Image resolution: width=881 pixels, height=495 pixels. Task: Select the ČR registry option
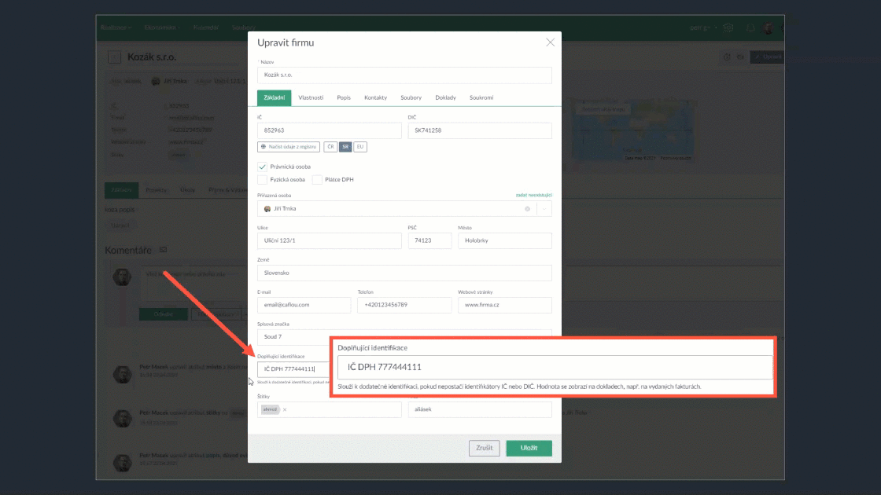click(x=331, y=147)
